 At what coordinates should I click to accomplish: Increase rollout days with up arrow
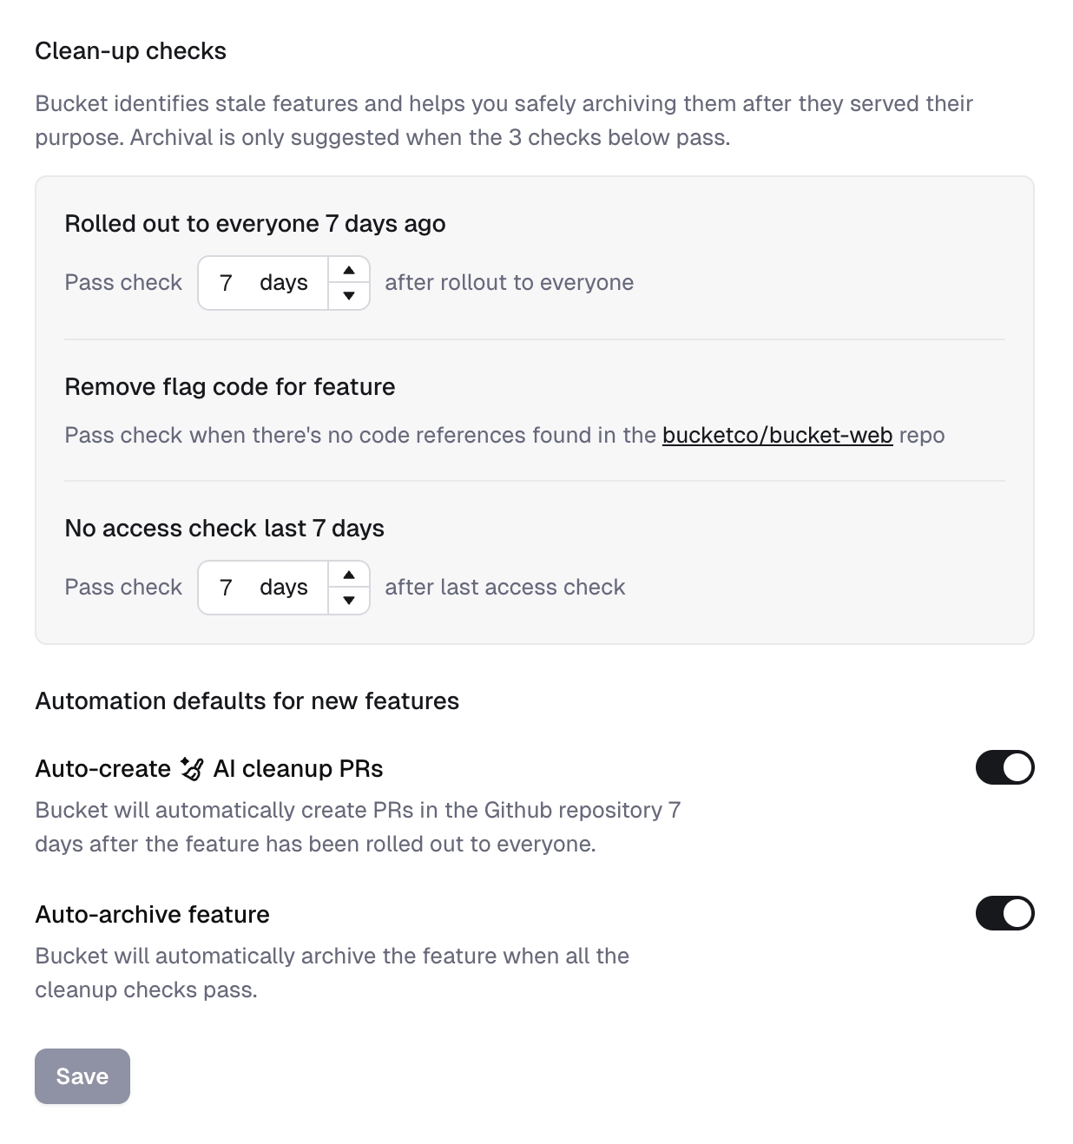coord(349,270)
